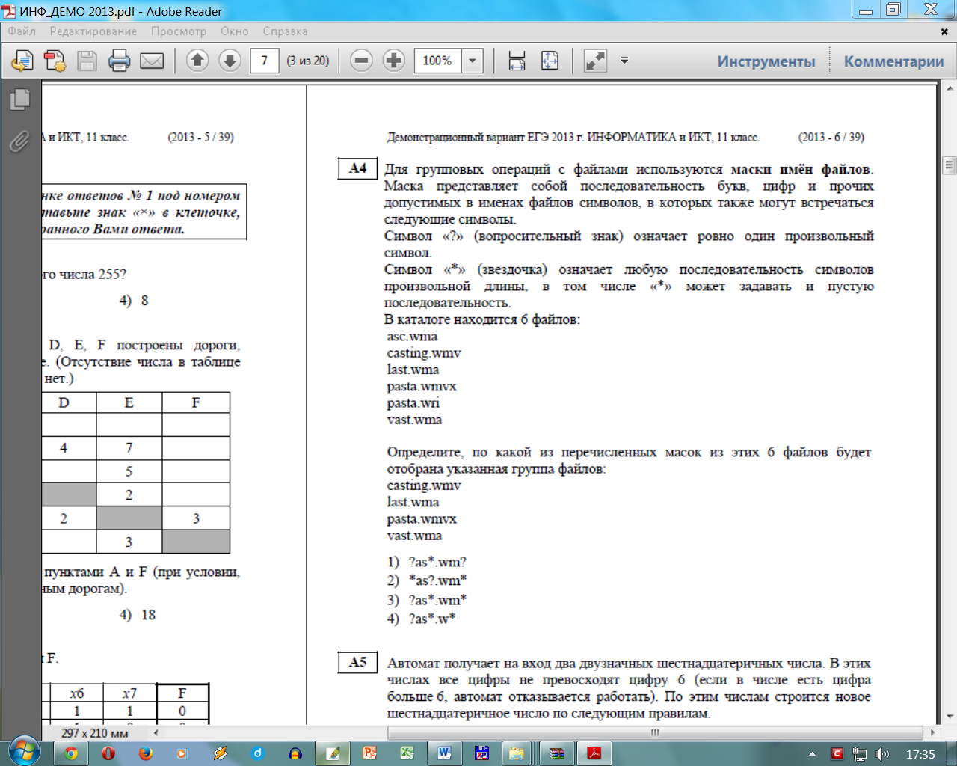Viewport: 957px width, 766px height.
Task: Click the header text (2013 - 6 / 39)
Action: tap(831, 137)
